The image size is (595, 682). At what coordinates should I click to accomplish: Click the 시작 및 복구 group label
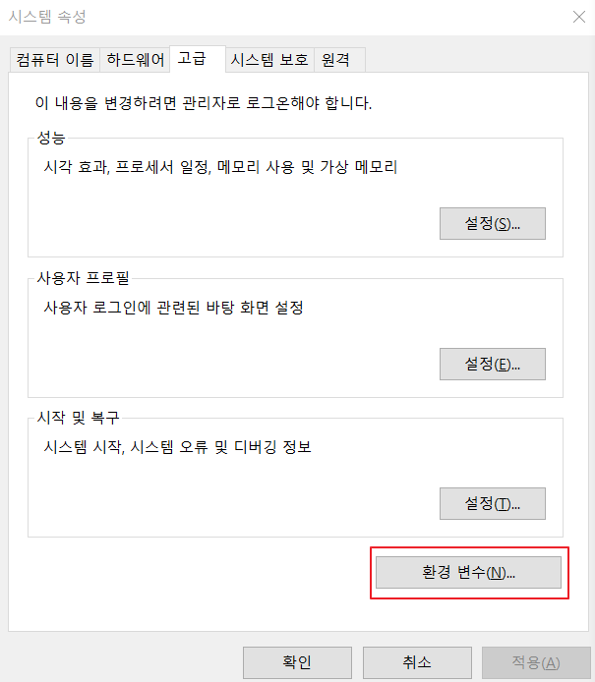click(78, 418)
